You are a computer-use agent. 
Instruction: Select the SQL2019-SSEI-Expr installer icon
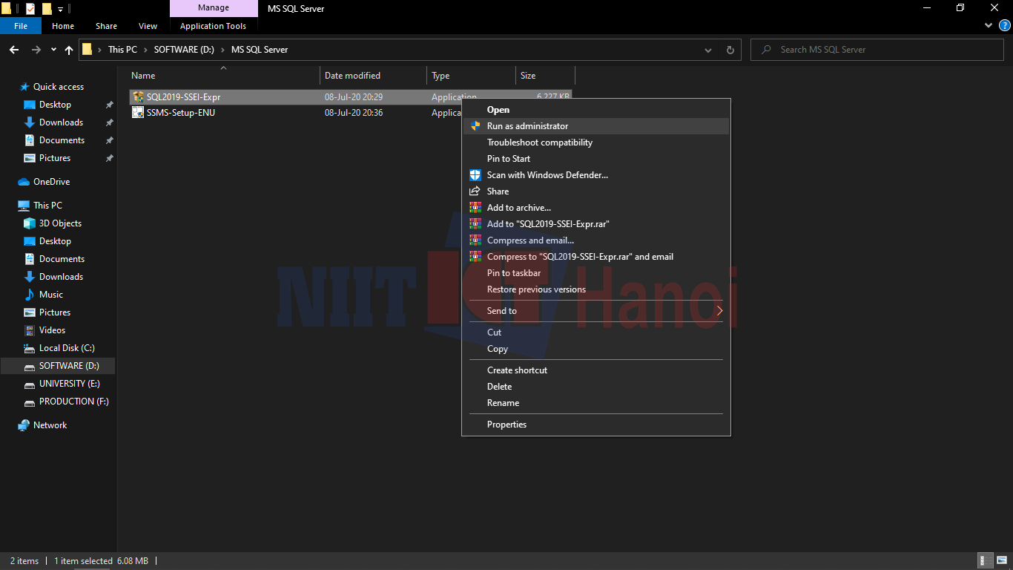tap(138, 96)
